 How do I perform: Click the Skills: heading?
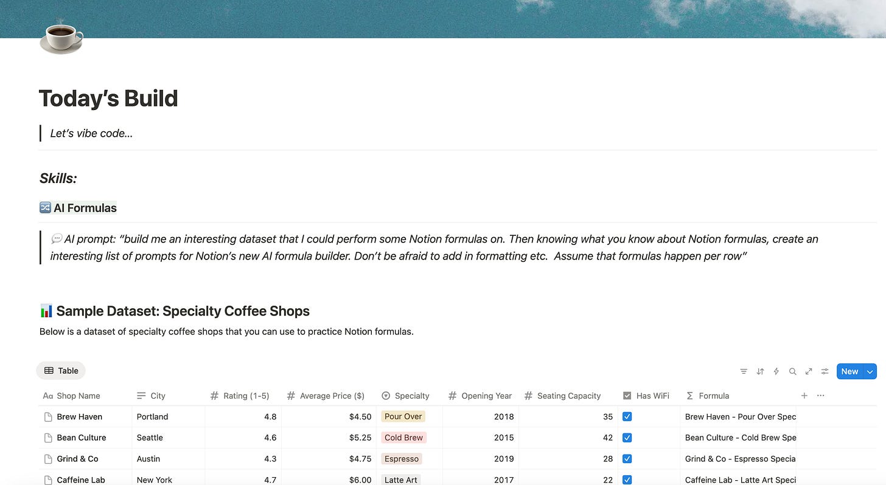click(x=58, y=178)
